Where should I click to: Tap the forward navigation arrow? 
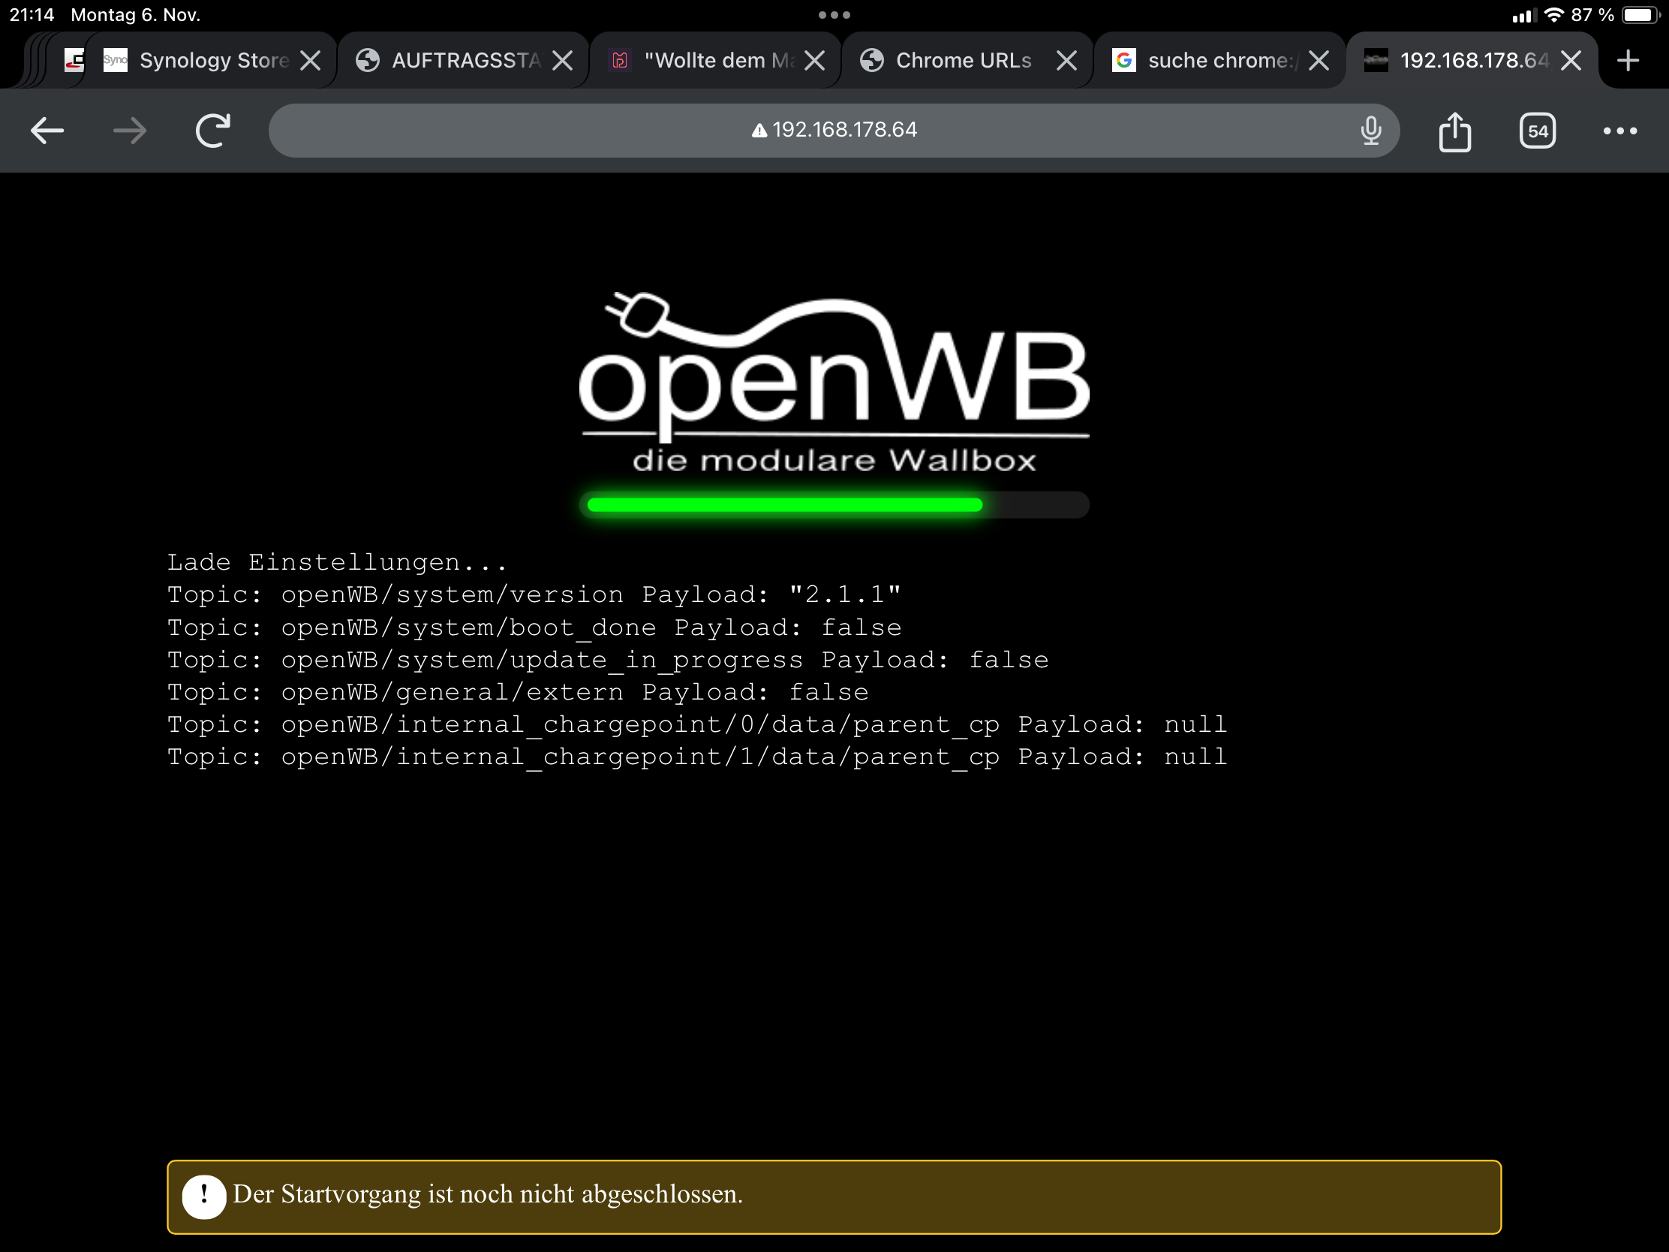point(130,131)
